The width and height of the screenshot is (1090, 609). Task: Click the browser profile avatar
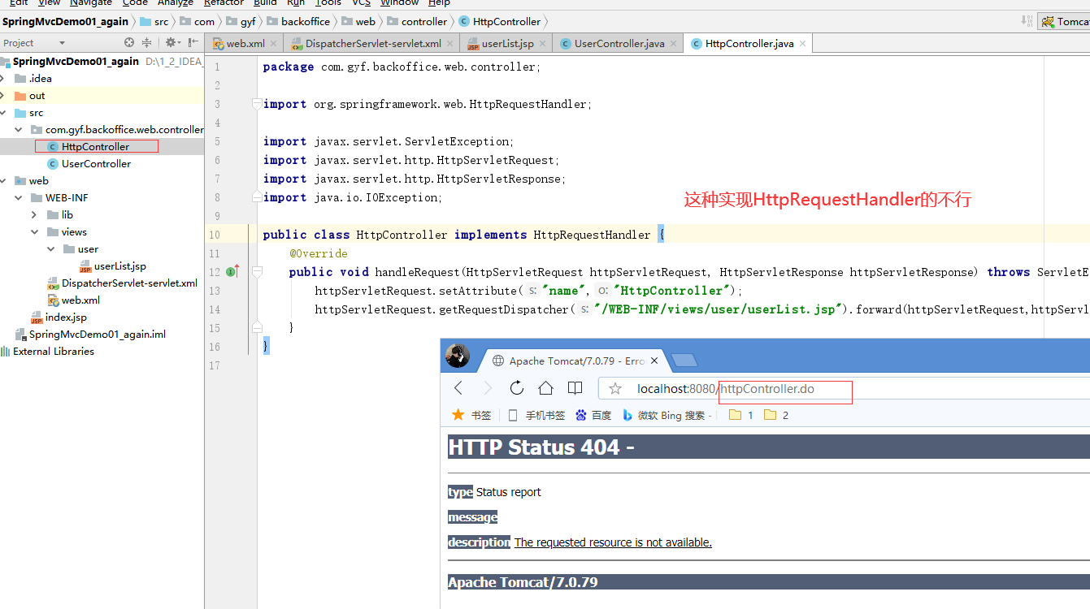pos(458,356)
